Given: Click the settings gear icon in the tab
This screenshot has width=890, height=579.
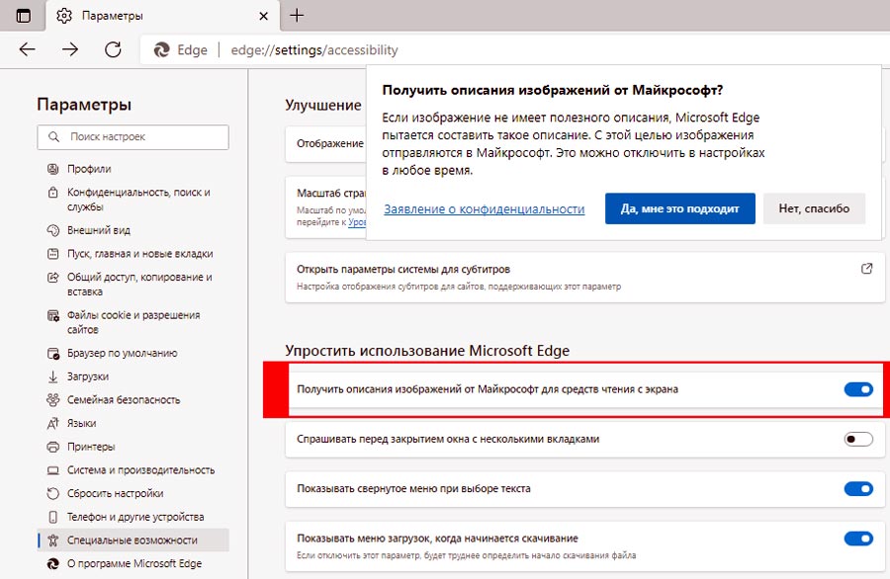Looking at the screenshot, I should click(x=64, y=16).
